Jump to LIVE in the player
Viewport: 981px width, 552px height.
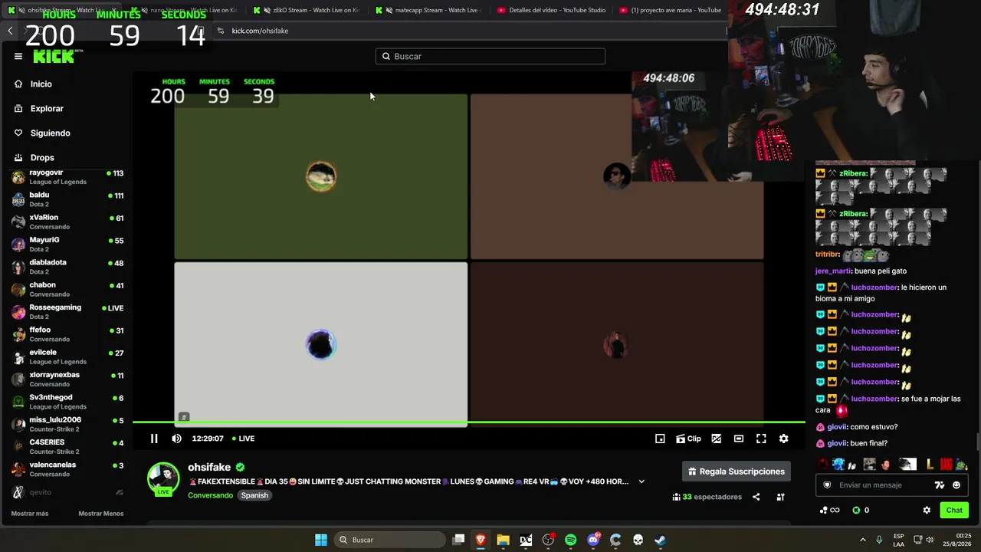point(243,439)
